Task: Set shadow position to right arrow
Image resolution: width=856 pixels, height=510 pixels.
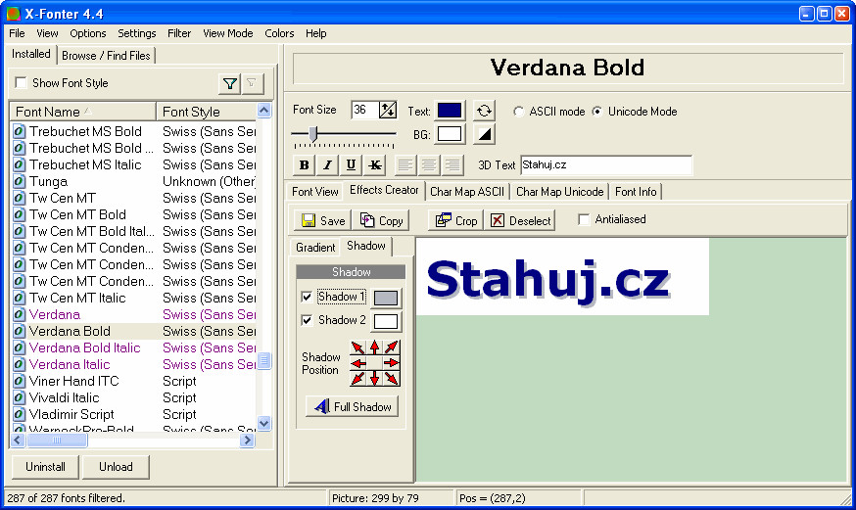Action: click(x=392, y=363)
